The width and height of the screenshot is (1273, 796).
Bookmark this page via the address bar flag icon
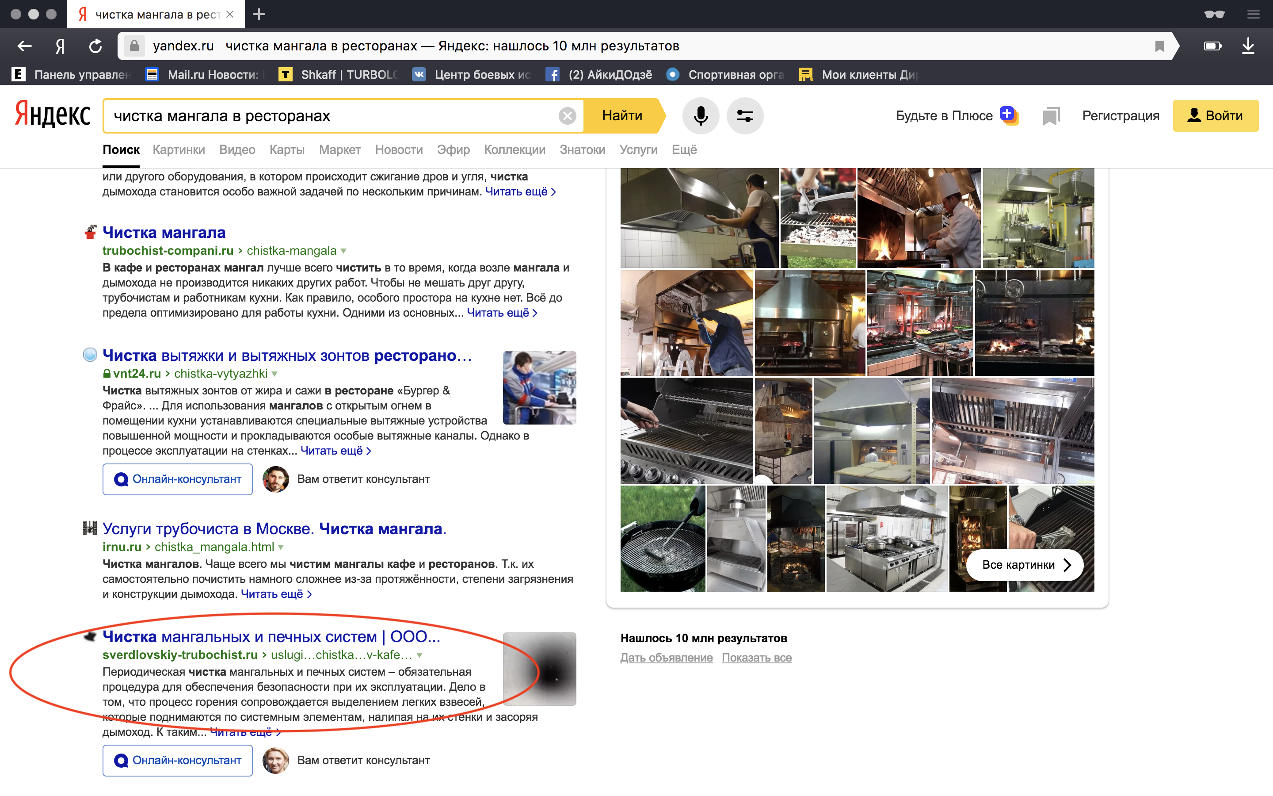point(1159,46)
